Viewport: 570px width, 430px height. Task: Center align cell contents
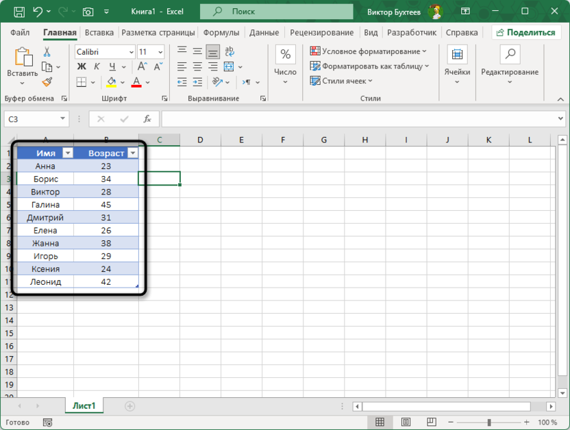coord(197,66)
